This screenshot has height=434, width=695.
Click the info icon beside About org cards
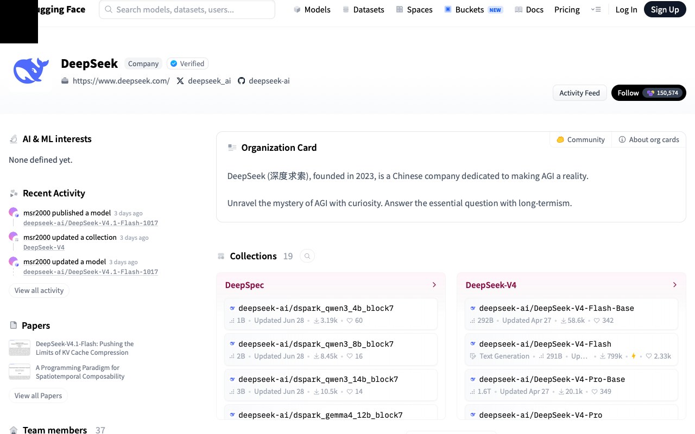coord(622,140)
